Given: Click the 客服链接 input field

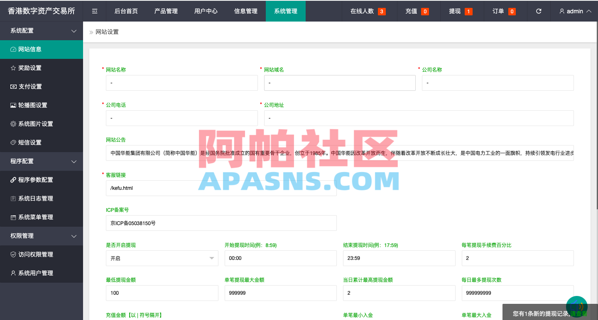Looking at the screenshot, I should pos(221,188).
